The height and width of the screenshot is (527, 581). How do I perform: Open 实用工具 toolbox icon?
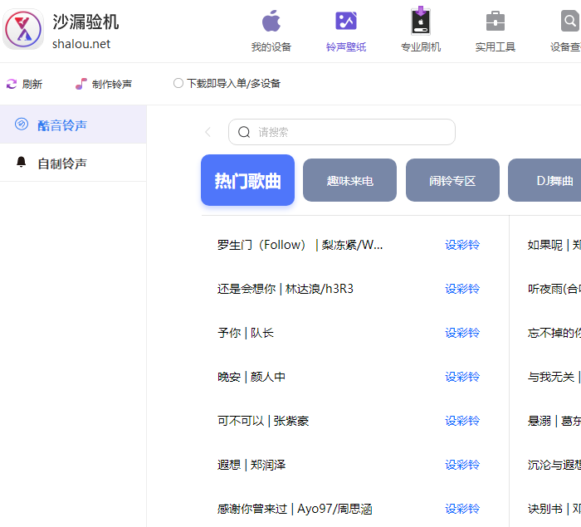(496, 21)
